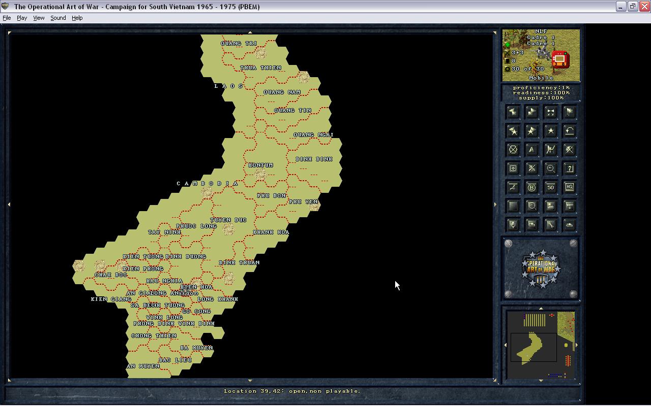Image resolution: width=651 pixels, height=406 pixels.
Task: Click the minimap scroll-left arrow
Action: click(x=505, y=345)
